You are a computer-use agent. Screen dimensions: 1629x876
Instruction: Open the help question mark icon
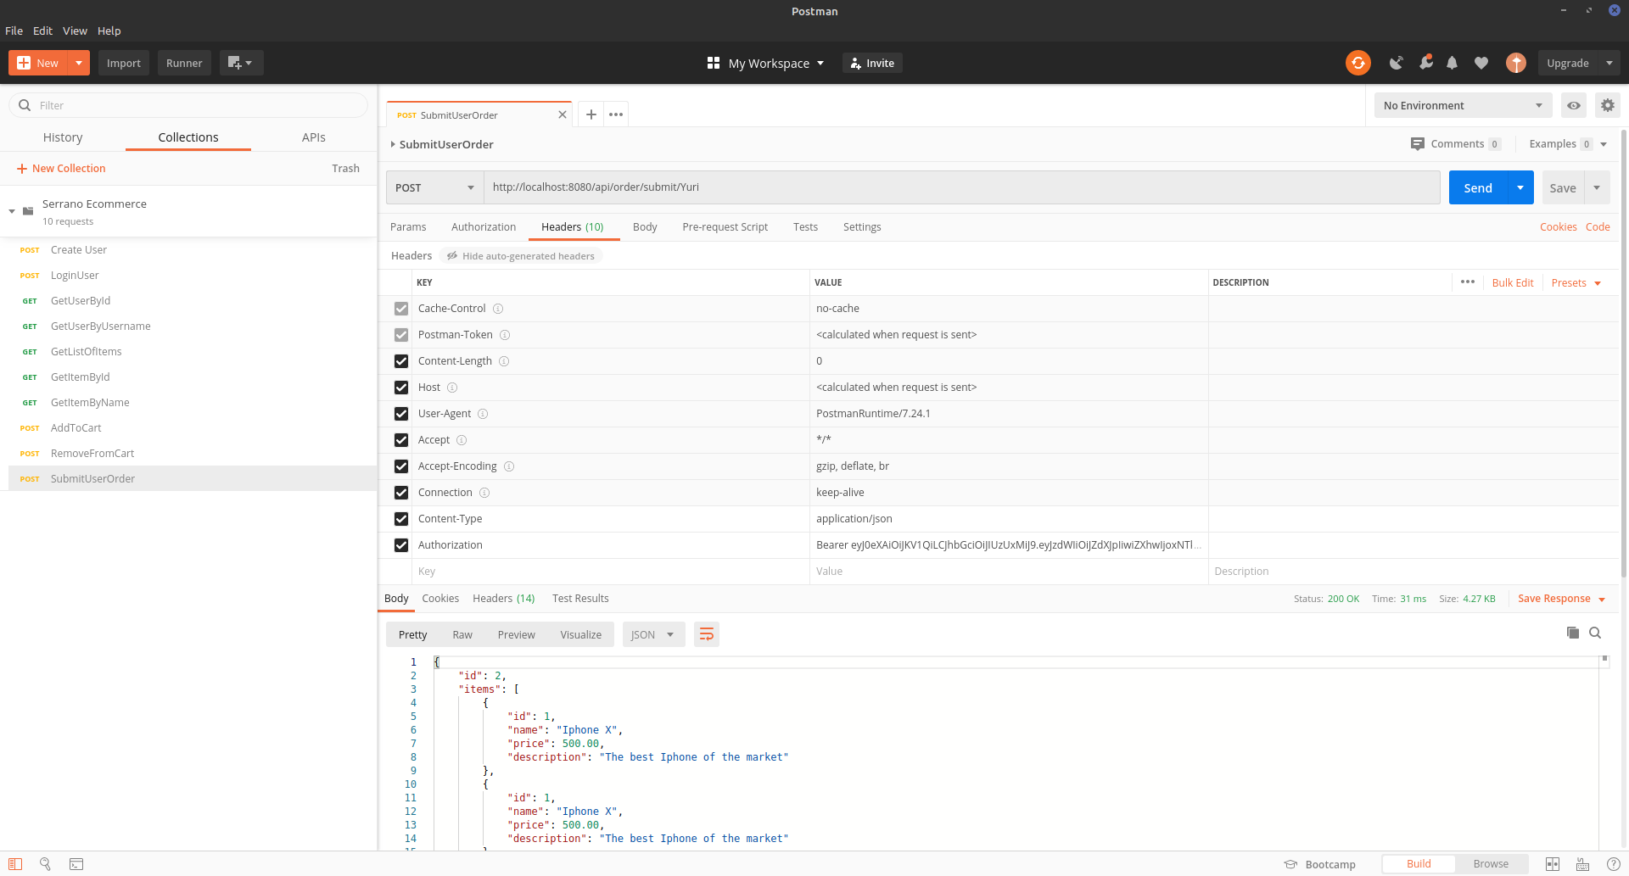pyautogui.click(x=1614, y=864)
